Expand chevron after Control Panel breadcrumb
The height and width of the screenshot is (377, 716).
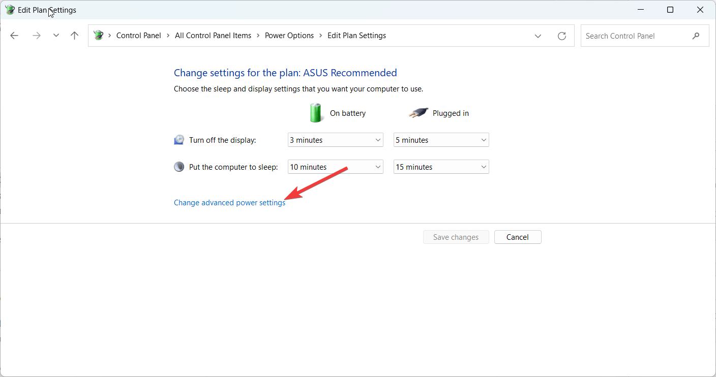pyautogui.click(x=168, y=36)
